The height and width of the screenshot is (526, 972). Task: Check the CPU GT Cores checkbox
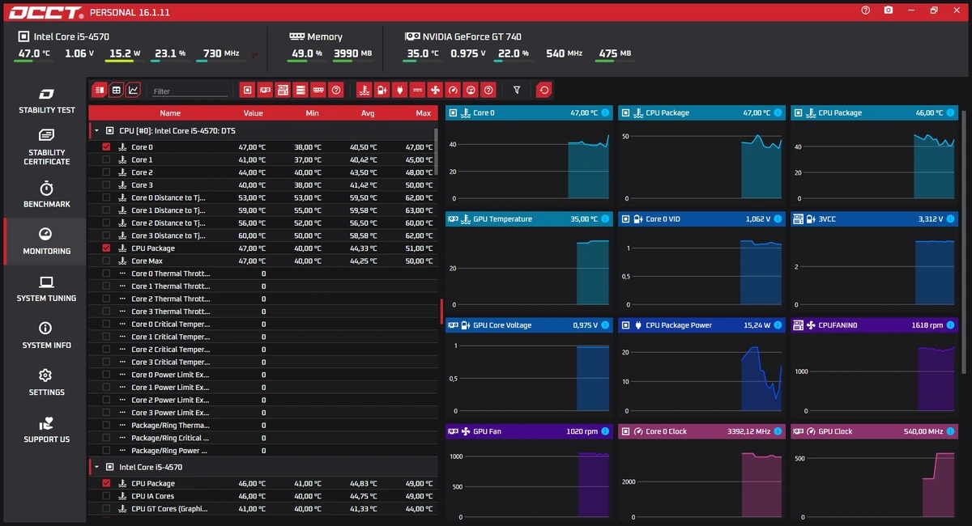[106, 509]
